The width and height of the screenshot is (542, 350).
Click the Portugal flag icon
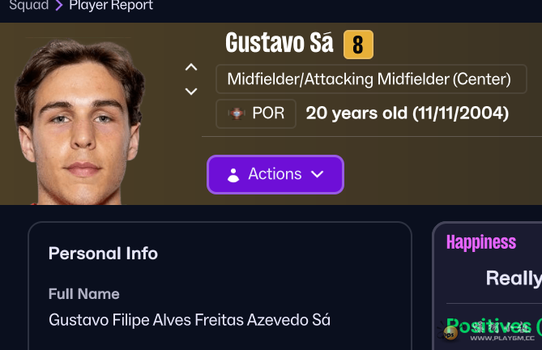click(x=237, y=113)
